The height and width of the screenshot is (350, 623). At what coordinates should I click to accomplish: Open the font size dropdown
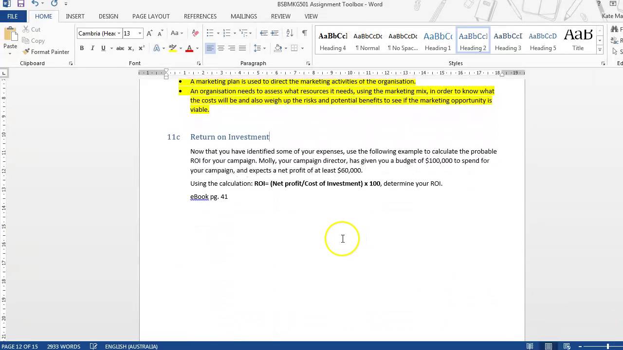140,34
